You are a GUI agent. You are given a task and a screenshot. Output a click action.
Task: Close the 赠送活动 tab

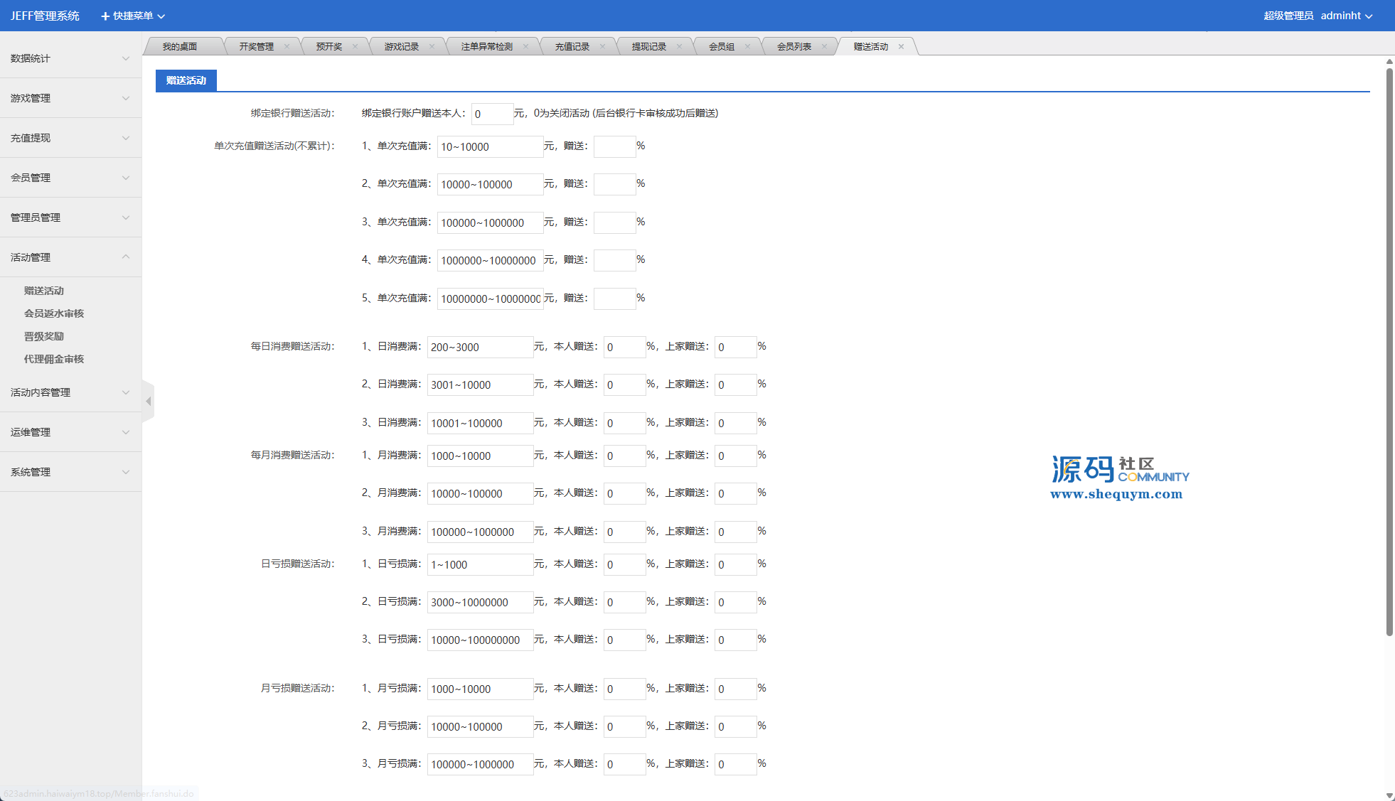[x=901, y=47]
